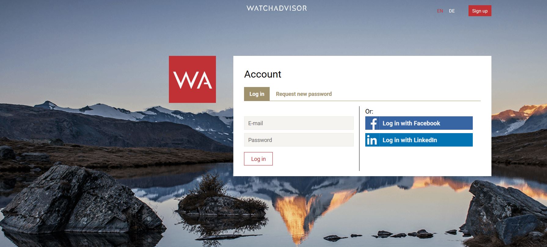Click the Log in with LinkedIn label
Screen dimensions: 547x247
tap(410, 140)
